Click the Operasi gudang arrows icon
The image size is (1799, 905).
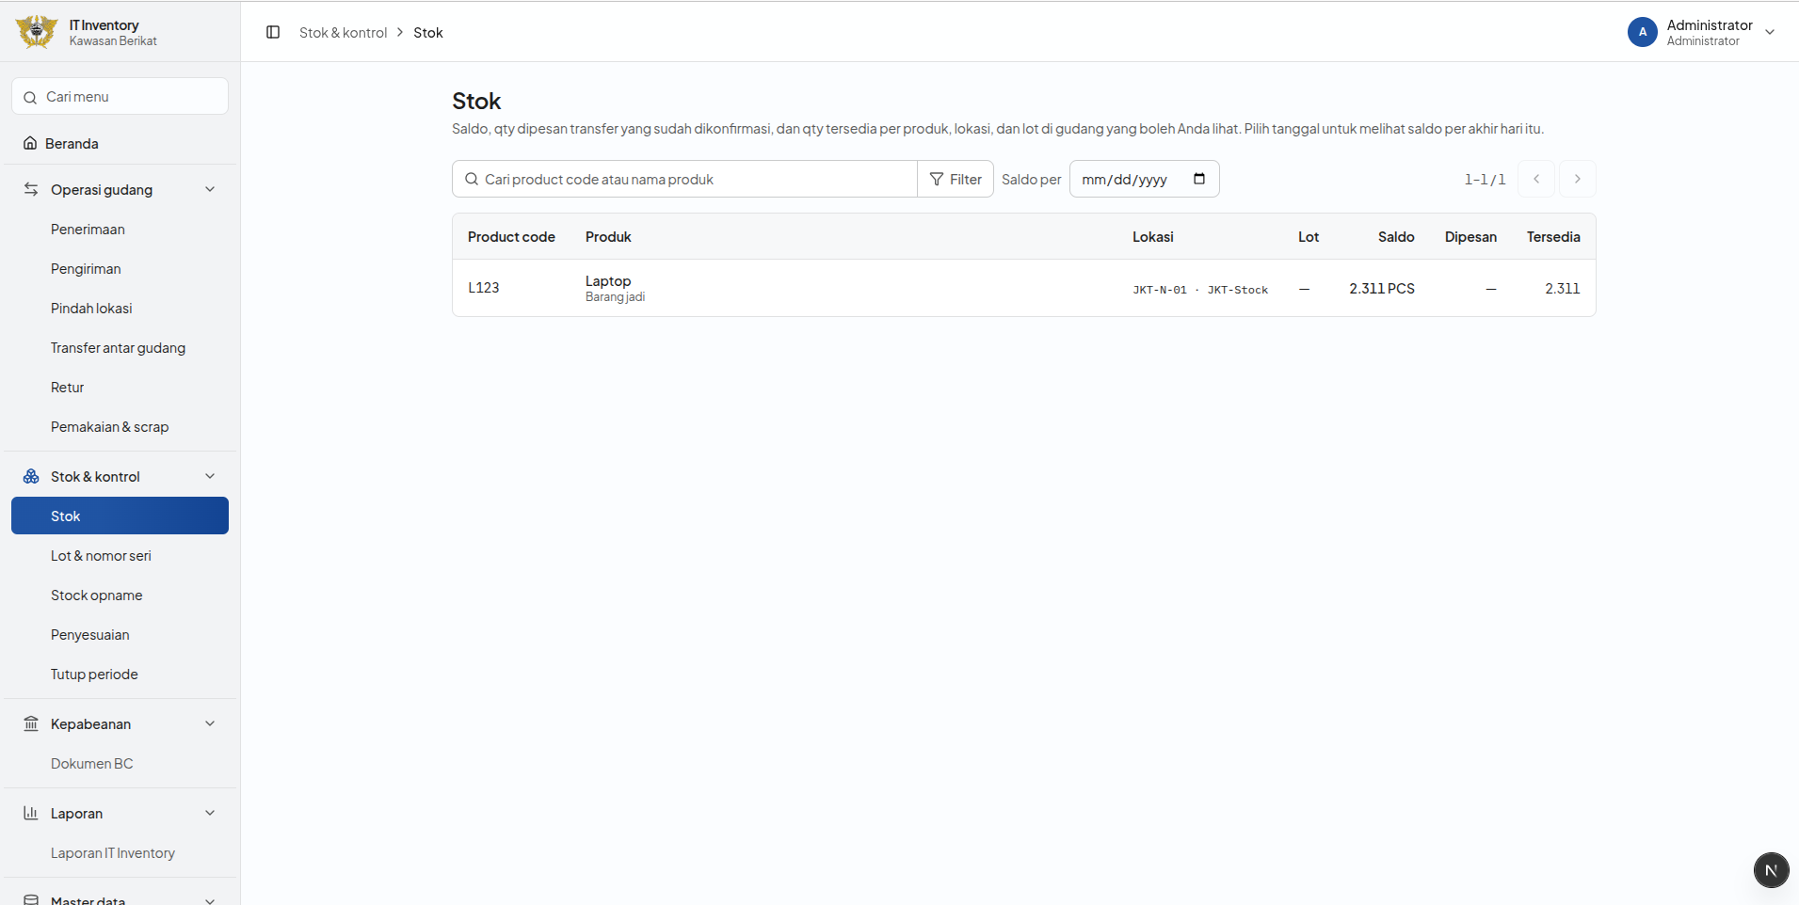pyautogui.click(x=31, y=189)
